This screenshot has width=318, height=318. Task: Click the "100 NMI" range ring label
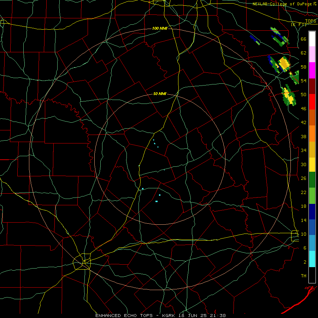coord(160,28)
